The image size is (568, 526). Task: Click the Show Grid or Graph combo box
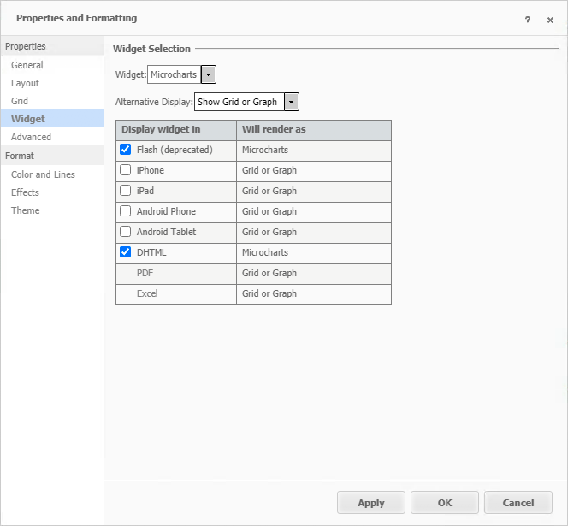[239, 102]
